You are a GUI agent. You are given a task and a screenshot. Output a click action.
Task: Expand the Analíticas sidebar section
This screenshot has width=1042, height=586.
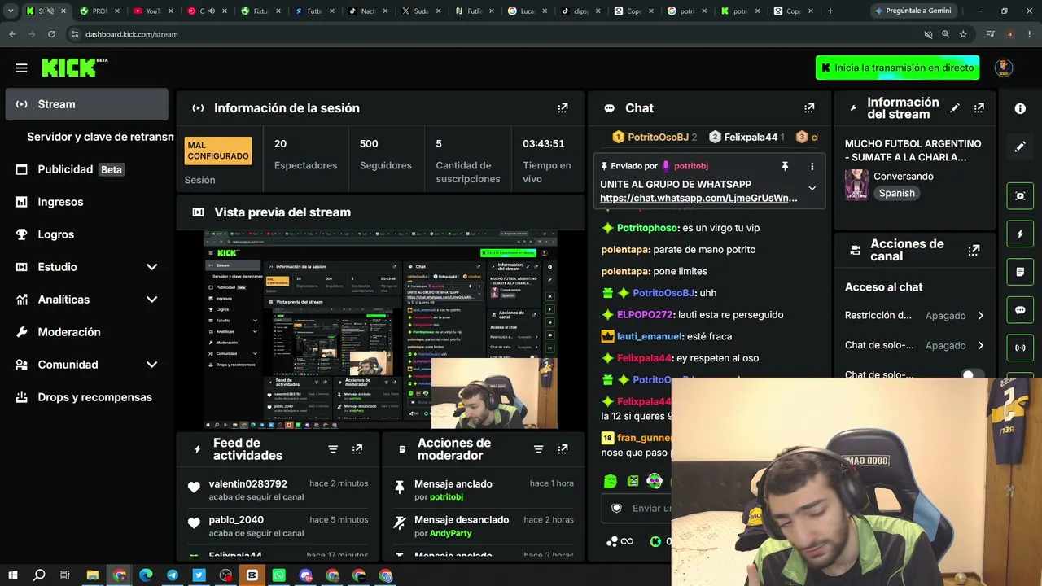point(151,300)
